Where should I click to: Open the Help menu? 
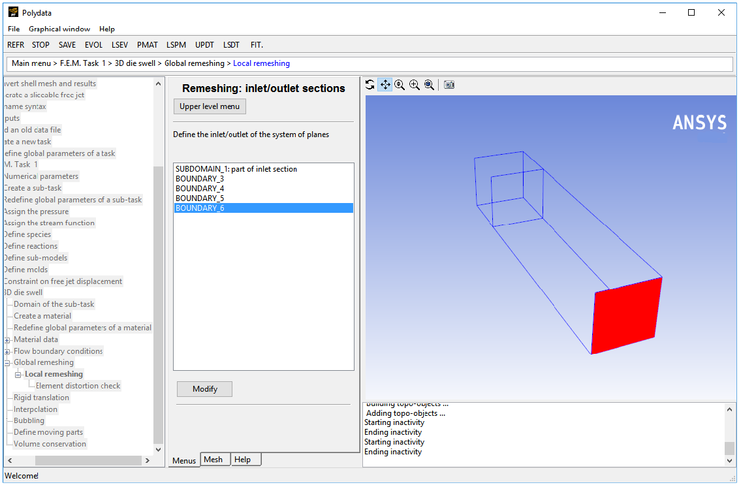coord(107,29)
